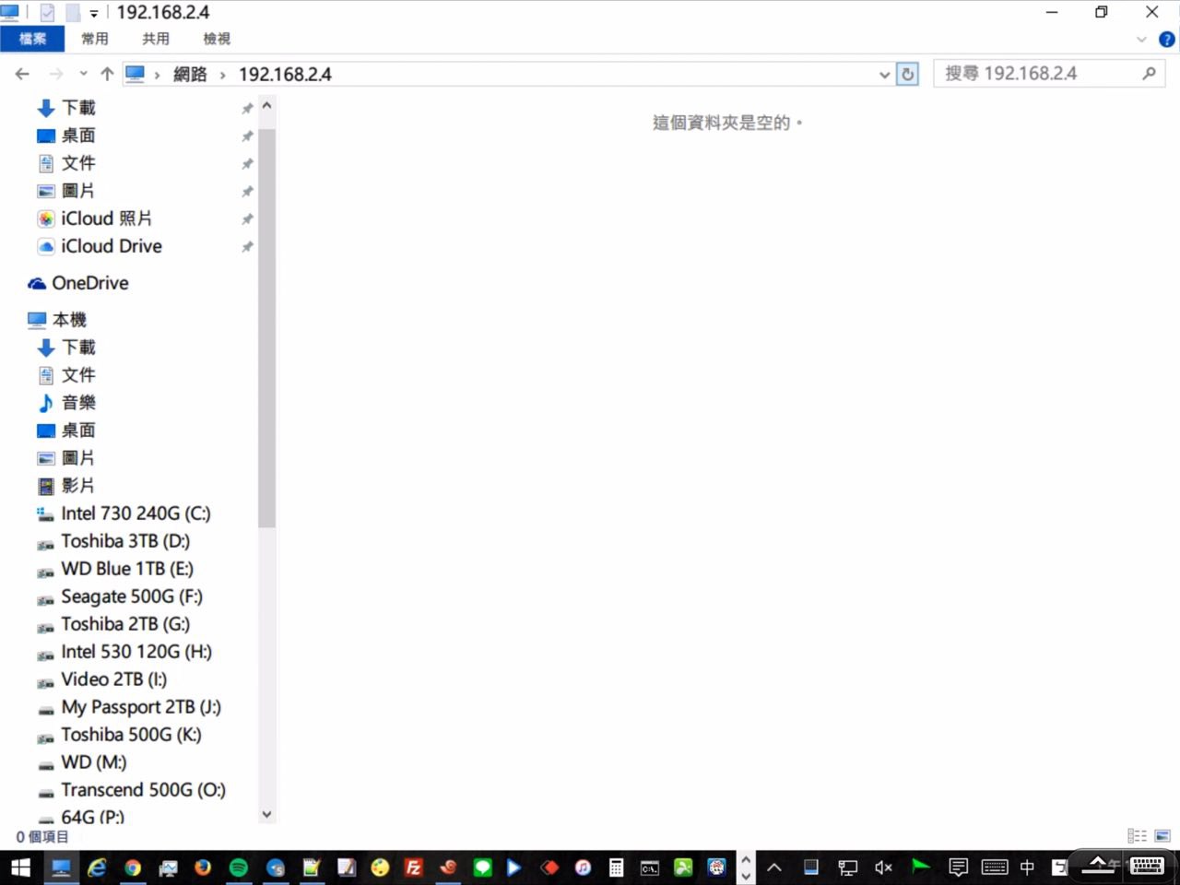Viewport: 1180px width, 885px height.
Task: Open 音樂 under 本機
Action: point(78,403)
